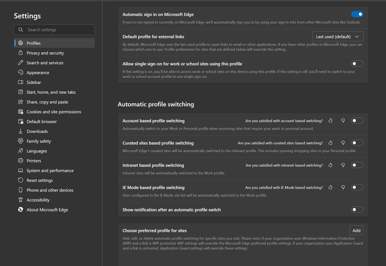Toggle Show notification after automatic profile switch
Image resolution: width=386 pixels, height=266 pixels.
357,209
